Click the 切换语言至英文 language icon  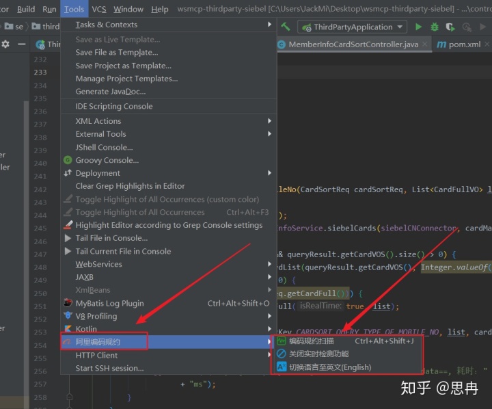pyautogui.click(x=282, y=367)
